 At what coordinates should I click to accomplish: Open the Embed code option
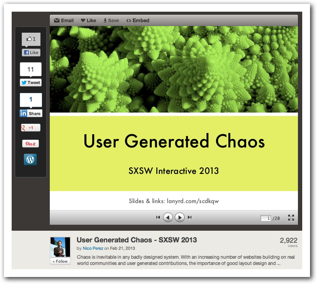click(138, 21)
